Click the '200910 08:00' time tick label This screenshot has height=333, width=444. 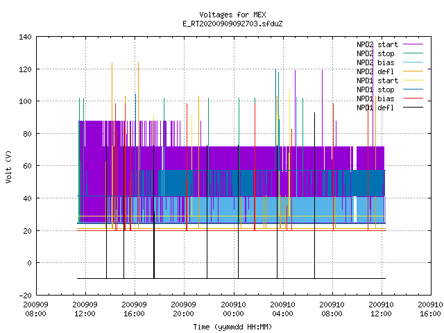click(332, 309)
